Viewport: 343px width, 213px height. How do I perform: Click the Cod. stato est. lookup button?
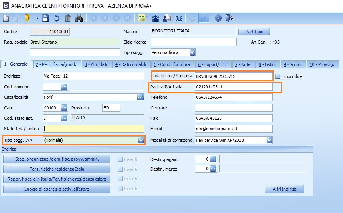point(64,118)
